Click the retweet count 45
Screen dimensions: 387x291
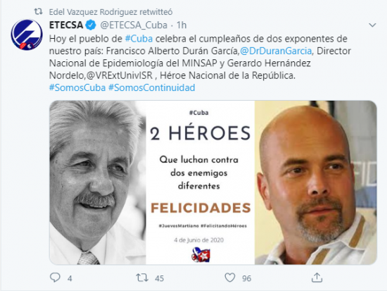(x=159, y=278)
